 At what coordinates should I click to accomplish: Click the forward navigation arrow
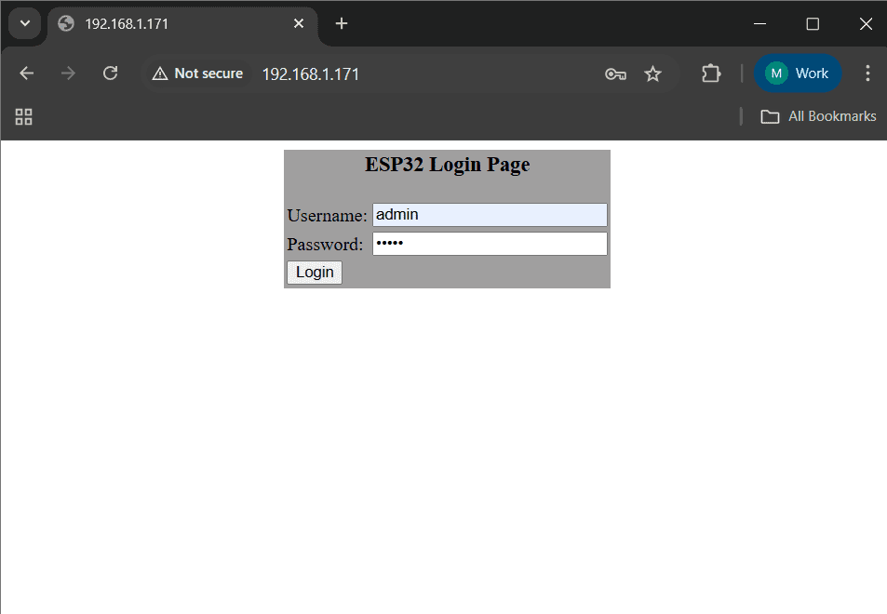click(x=68, y=73)
